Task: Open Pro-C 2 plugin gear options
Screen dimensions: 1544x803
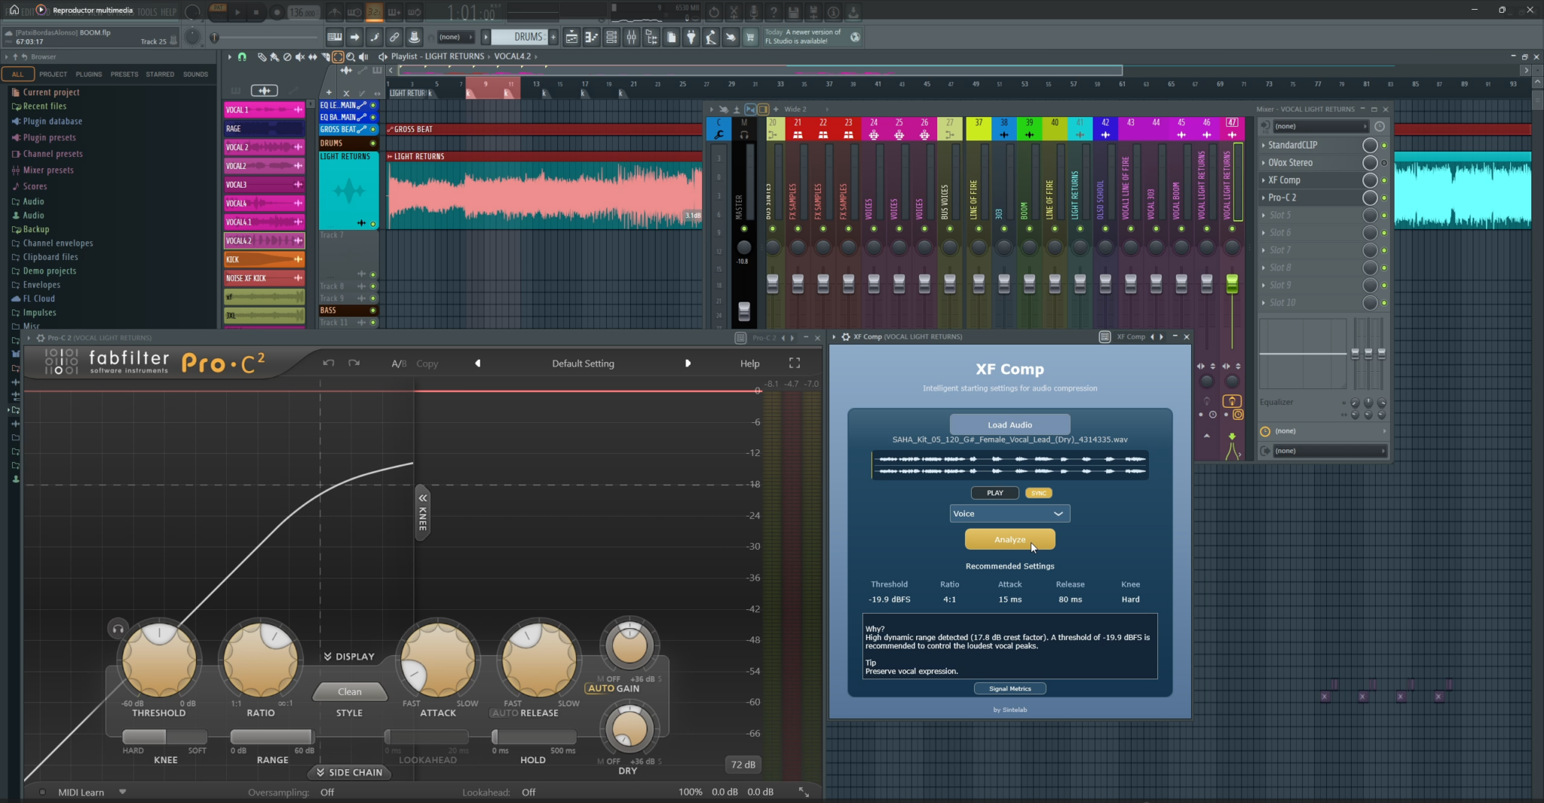Action: pyautogui.click(x=41, y=338)
